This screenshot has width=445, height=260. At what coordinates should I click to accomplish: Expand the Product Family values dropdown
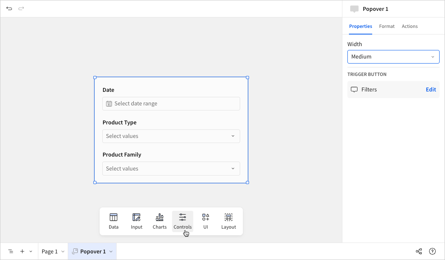(x=171, y=169)
